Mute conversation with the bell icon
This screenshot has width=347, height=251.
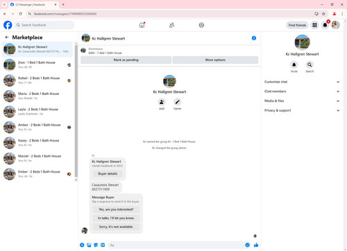tap(294, 64)
